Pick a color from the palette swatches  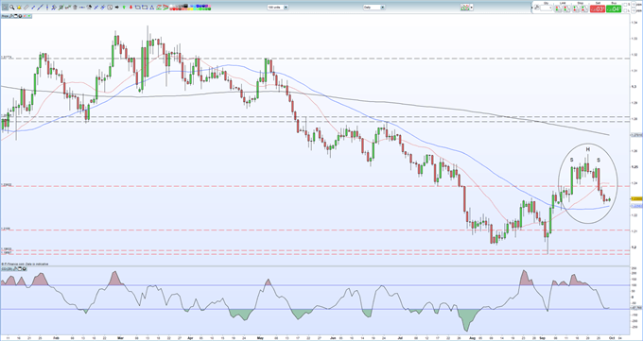click(x=190, y=7)
